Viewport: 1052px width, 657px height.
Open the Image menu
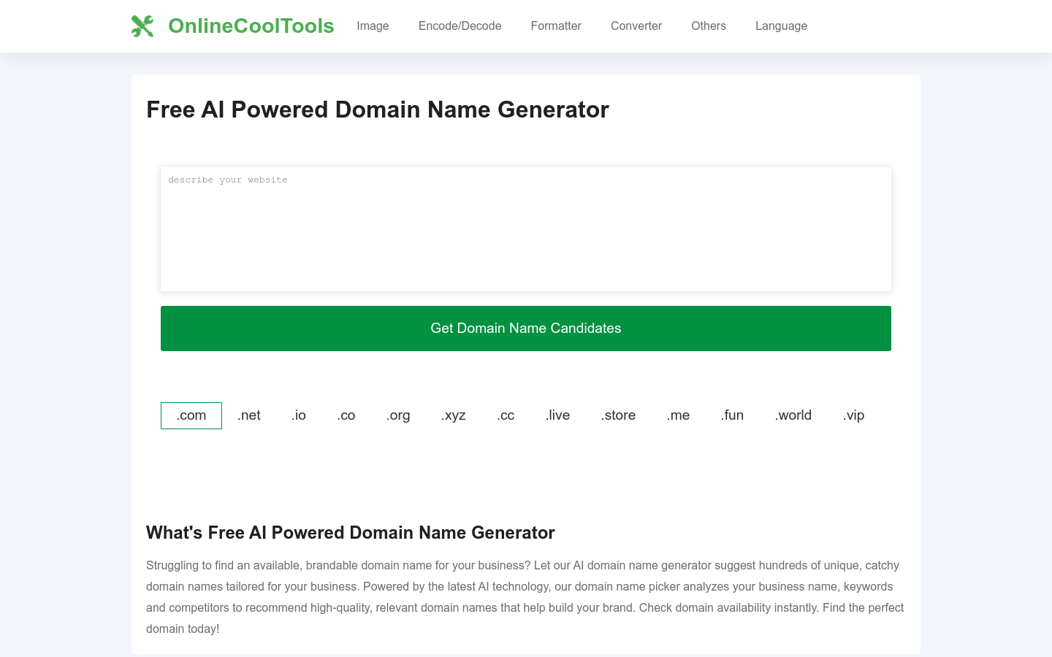373,26
